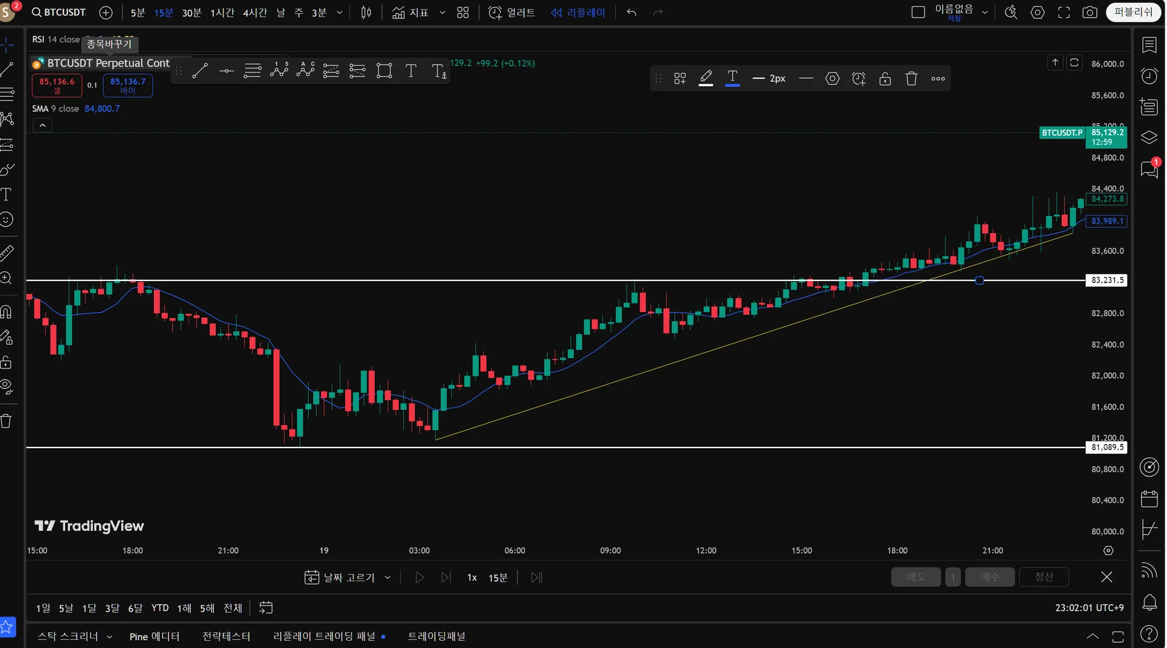Create an alert via 얼러트
The height and width of the screenshot is (648, 1167).
(x=512, y=12)
